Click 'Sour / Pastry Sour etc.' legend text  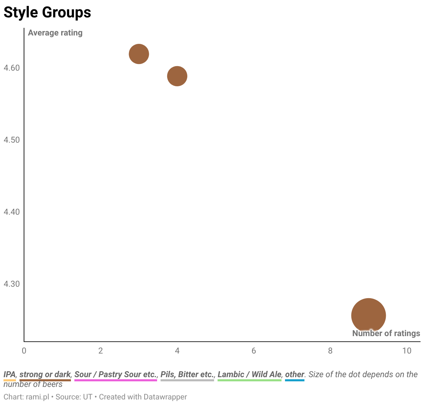pos(115,374)
